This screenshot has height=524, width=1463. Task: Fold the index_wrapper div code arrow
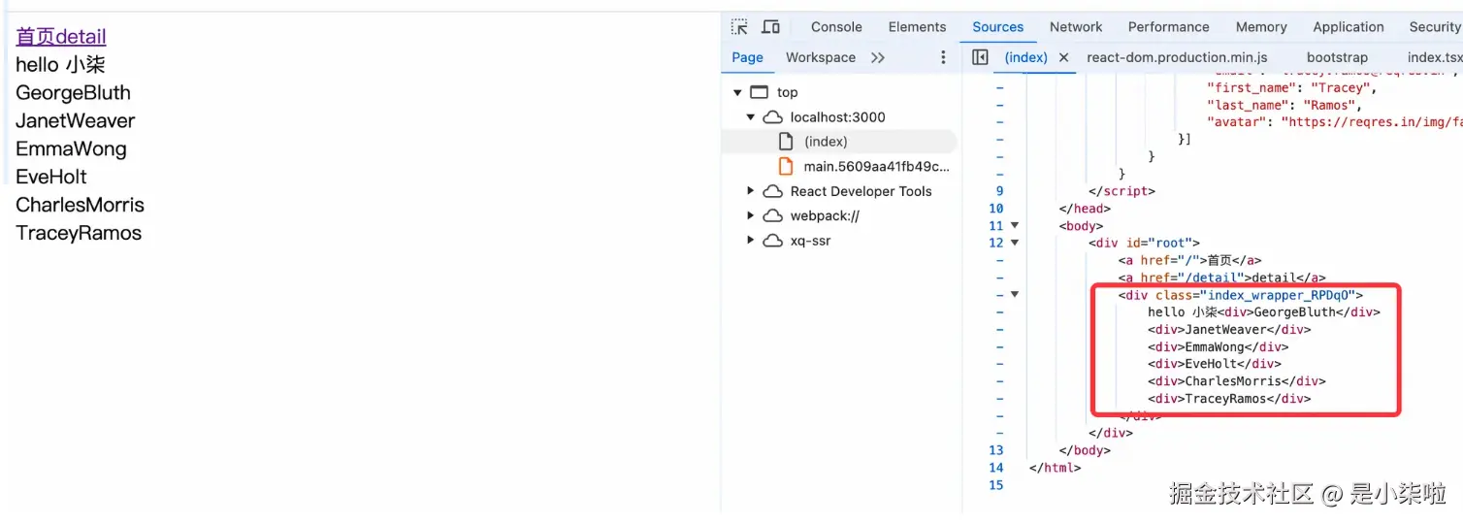(1015, 295)
